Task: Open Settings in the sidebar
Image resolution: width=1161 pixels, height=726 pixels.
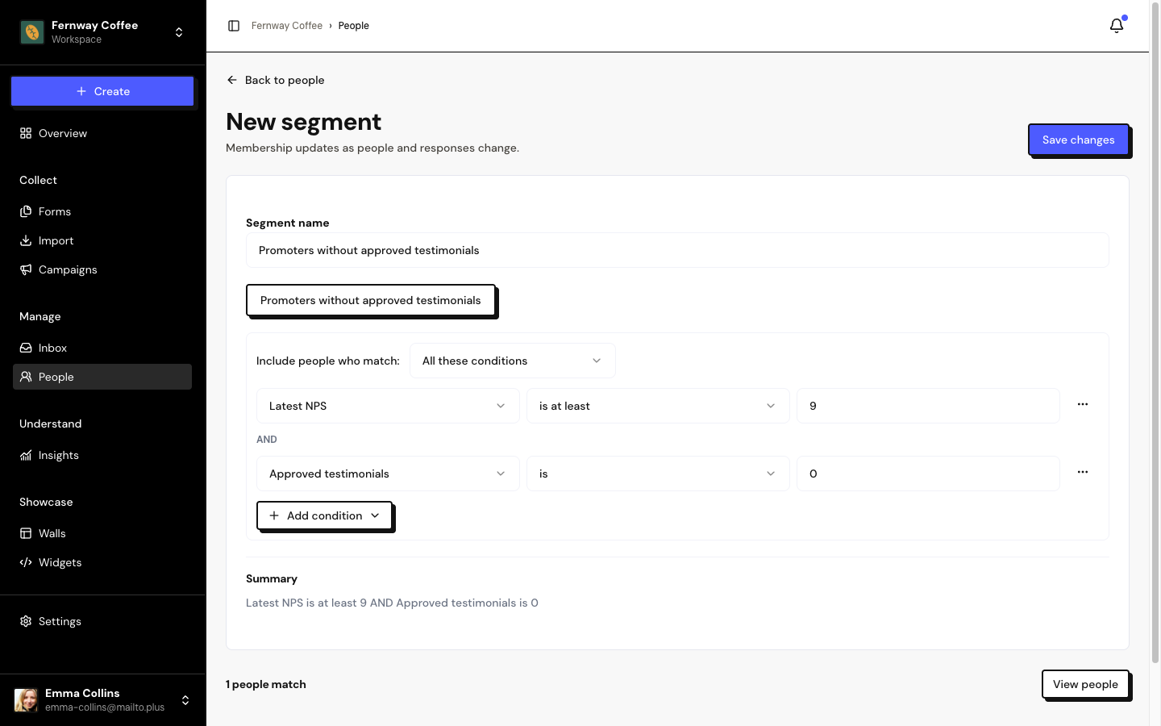Action: (102, 621)
